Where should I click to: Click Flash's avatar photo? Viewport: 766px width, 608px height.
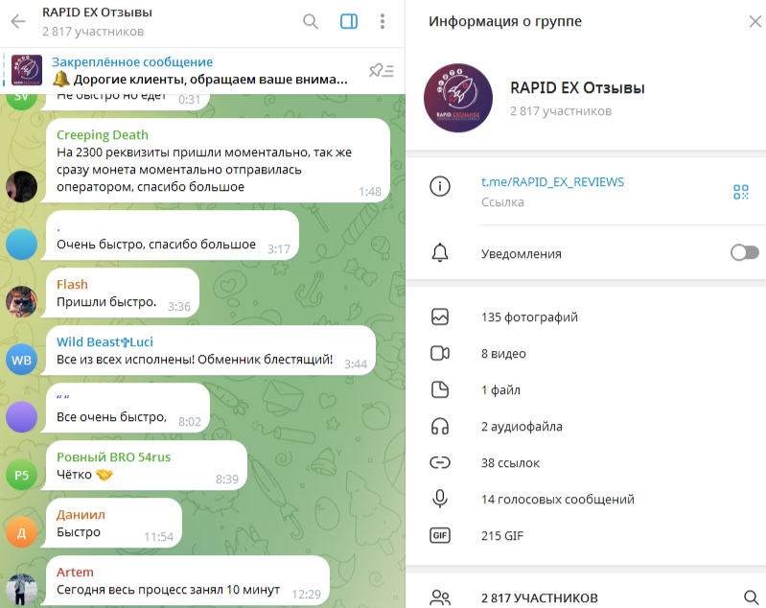click(21, 301)
